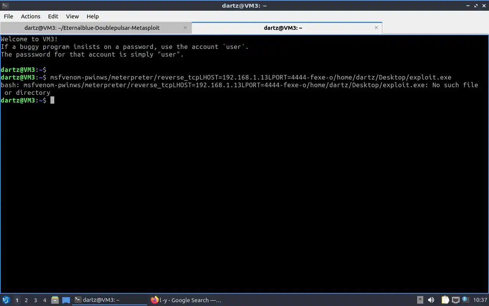Click the 10:37 clock

point(480,300)
